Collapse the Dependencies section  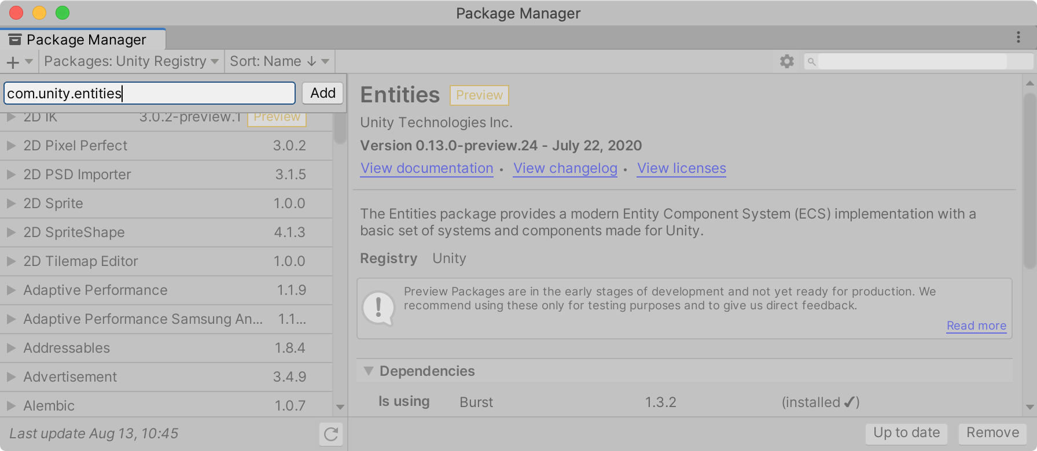368,371
